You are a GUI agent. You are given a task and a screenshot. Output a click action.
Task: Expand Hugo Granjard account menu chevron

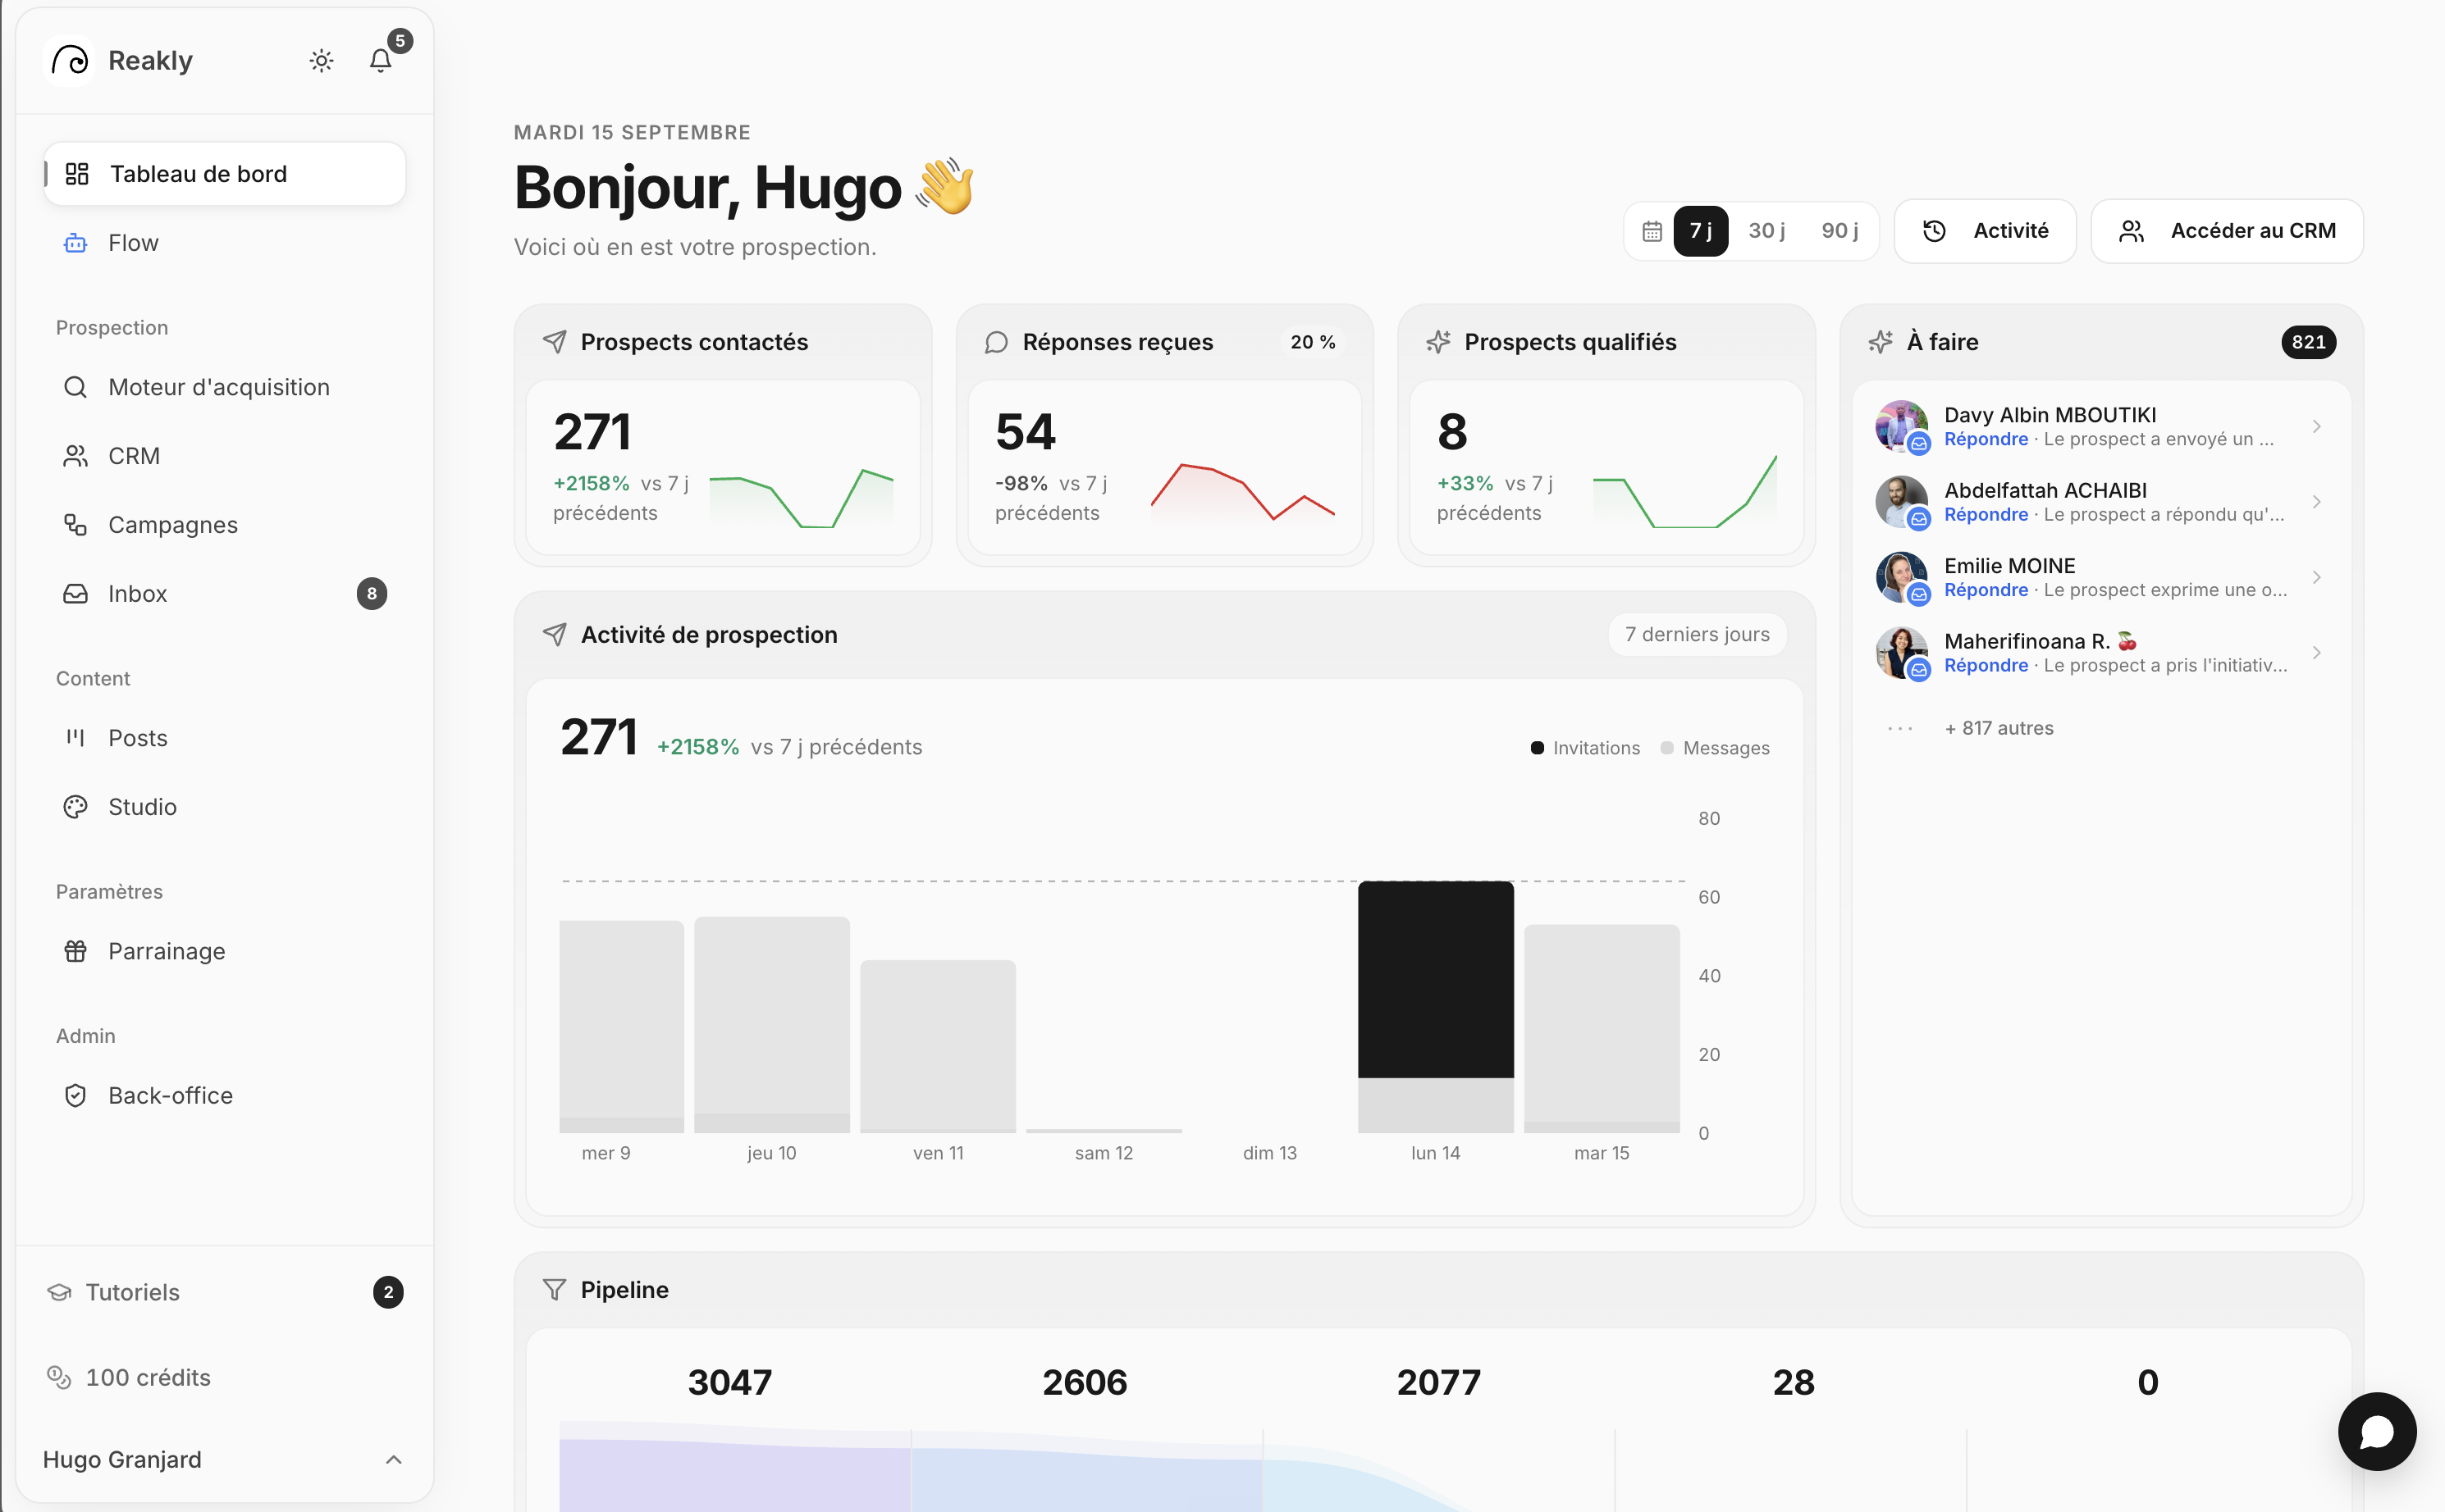pos(394,1460)
